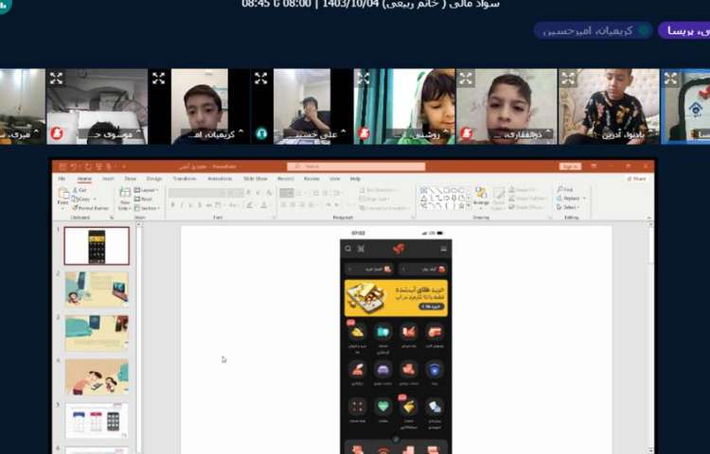
Task: Toggle green headset icon on علی حسینی's tile
Action: (x=261, y=133)
